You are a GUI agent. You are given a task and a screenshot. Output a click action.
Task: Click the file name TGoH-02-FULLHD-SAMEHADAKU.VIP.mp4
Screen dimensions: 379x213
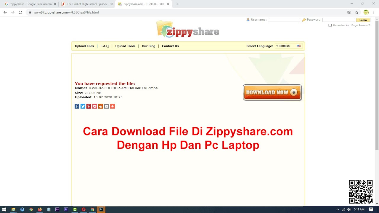[123, 88]
